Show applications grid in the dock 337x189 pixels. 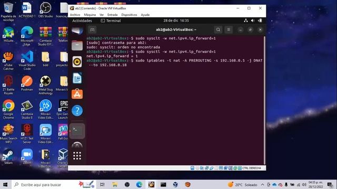point(77,156)
